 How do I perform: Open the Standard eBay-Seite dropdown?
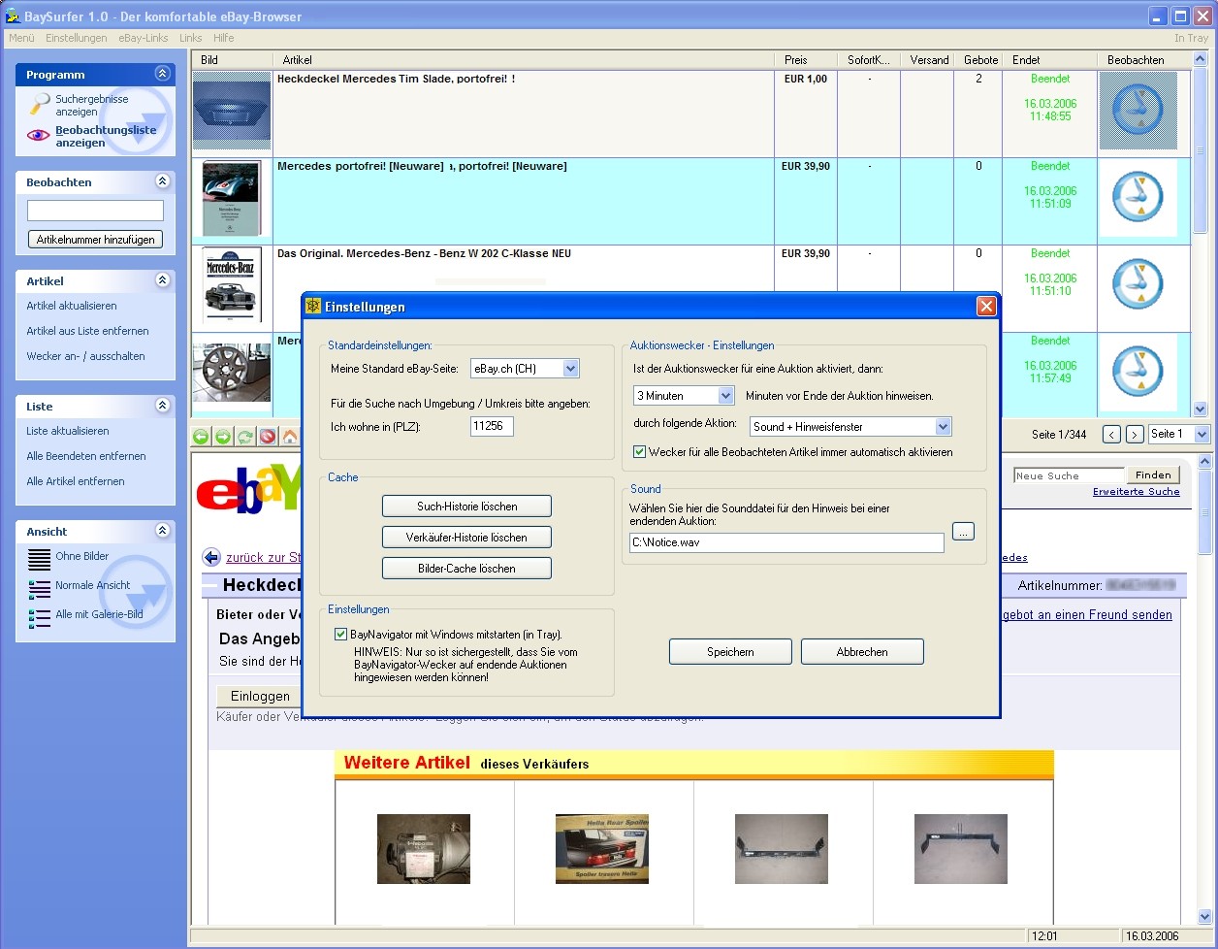coord(570,369)
